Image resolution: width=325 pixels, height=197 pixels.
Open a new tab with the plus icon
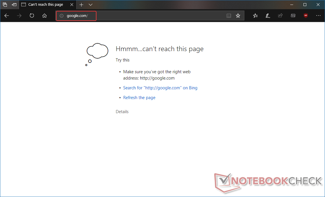81,5
